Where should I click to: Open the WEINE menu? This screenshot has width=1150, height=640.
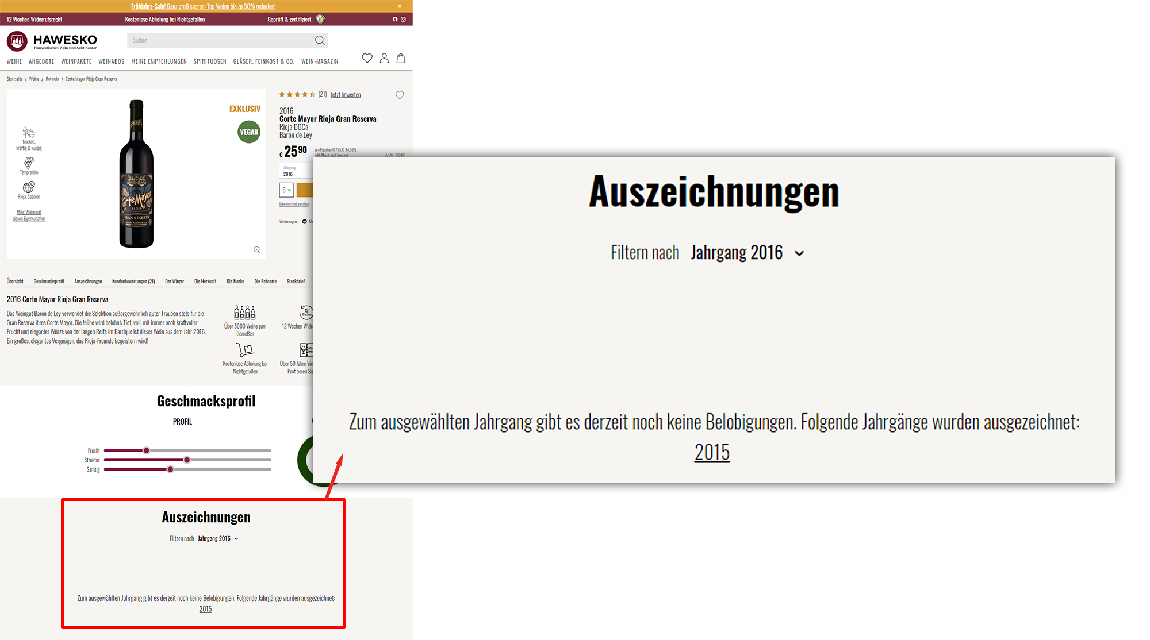14,61
